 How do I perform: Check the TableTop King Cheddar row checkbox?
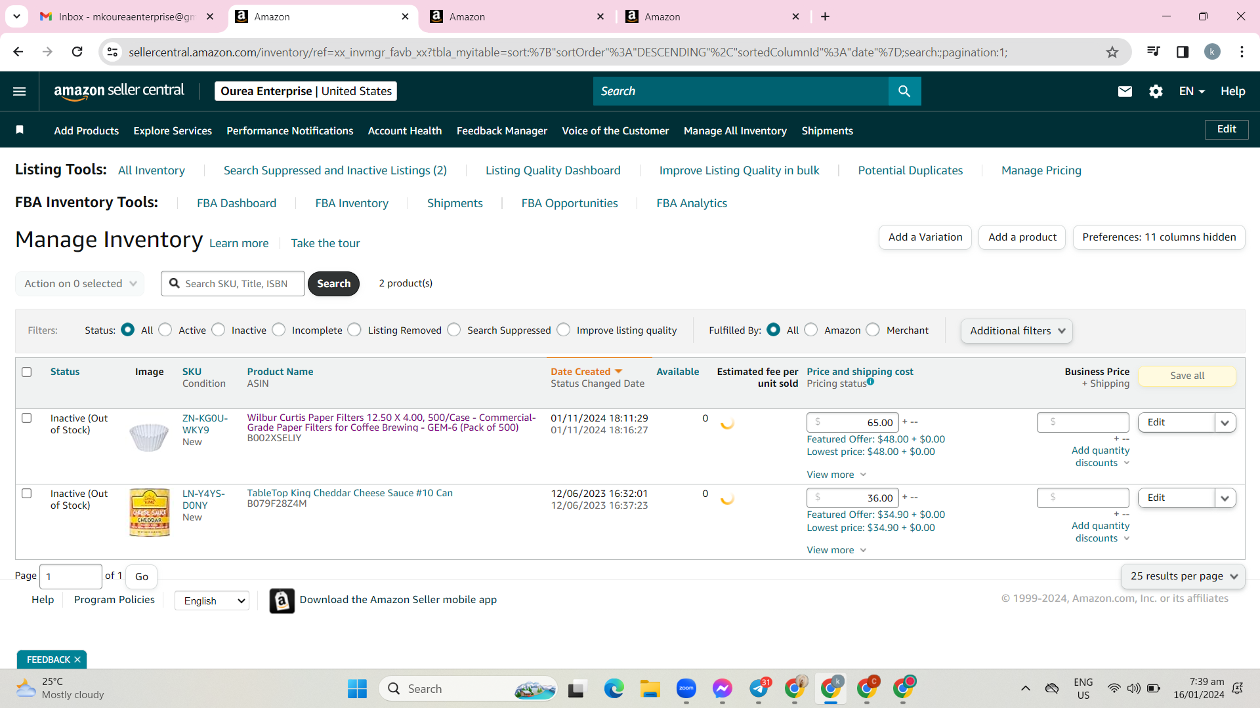pos(27,493)
